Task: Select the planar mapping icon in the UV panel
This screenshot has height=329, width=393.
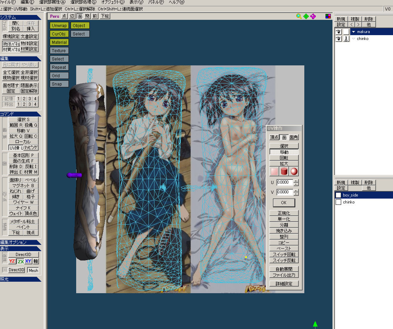Action: click(x=274, y=171)
